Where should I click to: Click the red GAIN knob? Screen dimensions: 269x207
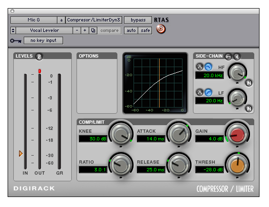237,134
